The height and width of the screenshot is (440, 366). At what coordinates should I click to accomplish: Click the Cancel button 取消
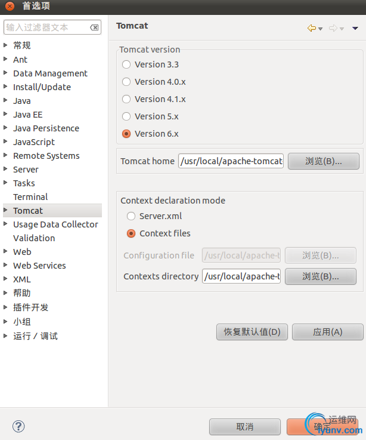click(244, 427)
